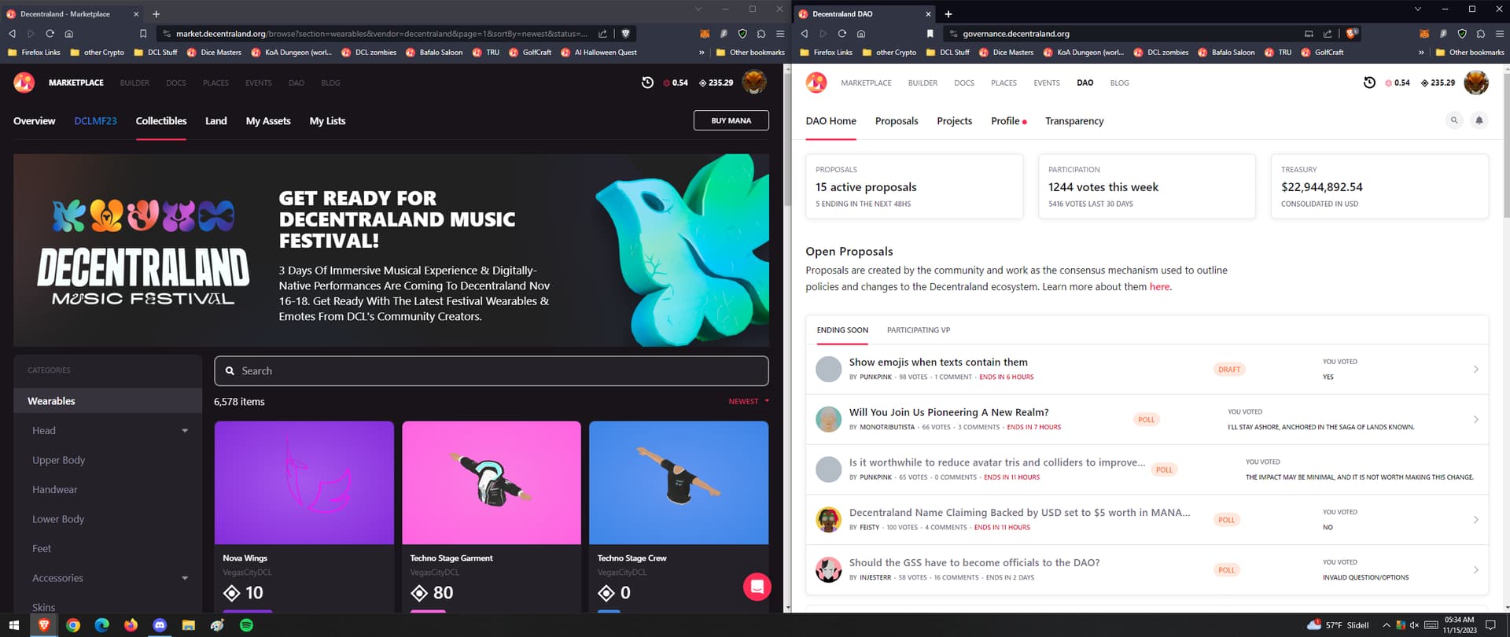This screenshot has height=637, width=1510.
Task: Open '15 active proposals' card
Action: tap(914, 186)
